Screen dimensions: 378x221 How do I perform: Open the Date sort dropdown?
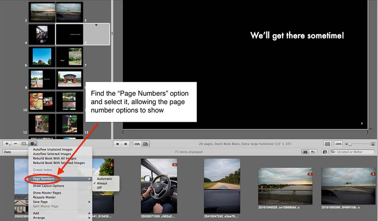pyautogui.click(x=14, y=152)
